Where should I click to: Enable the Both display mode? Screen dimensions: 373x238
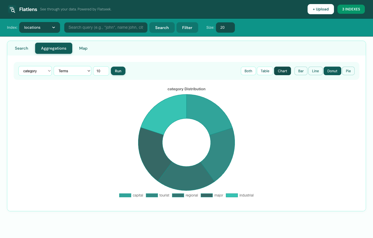248,71
